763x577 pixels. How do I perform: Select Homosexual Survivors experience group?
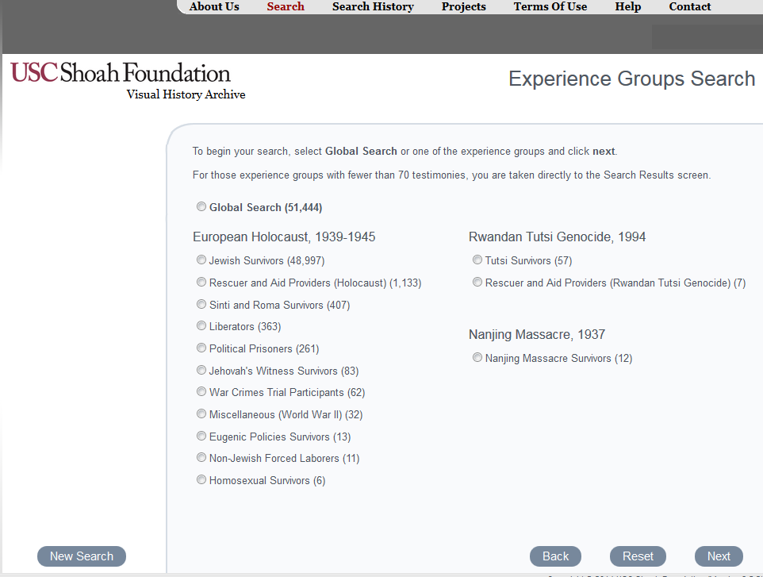201,479
